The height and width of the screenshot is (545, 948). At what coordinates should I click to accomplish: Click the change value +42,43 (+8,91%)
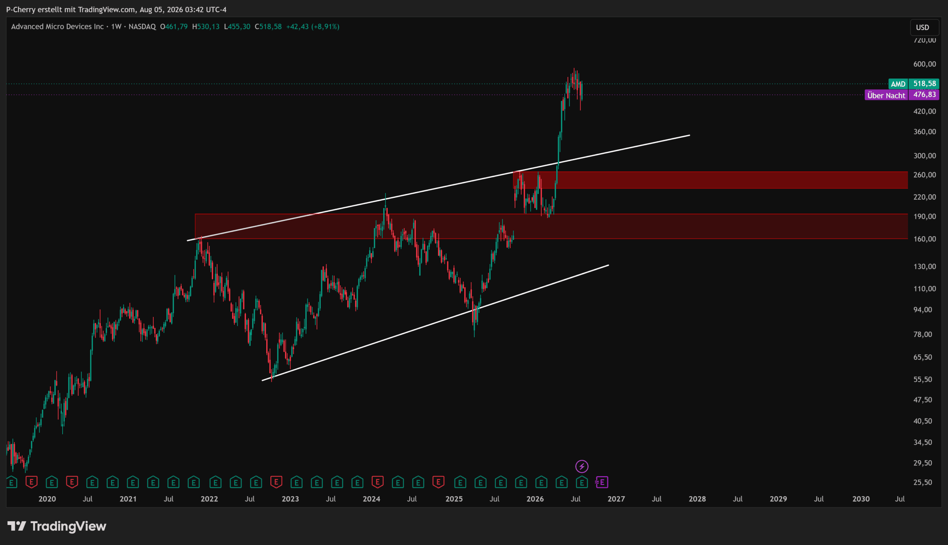pos(313,27)
